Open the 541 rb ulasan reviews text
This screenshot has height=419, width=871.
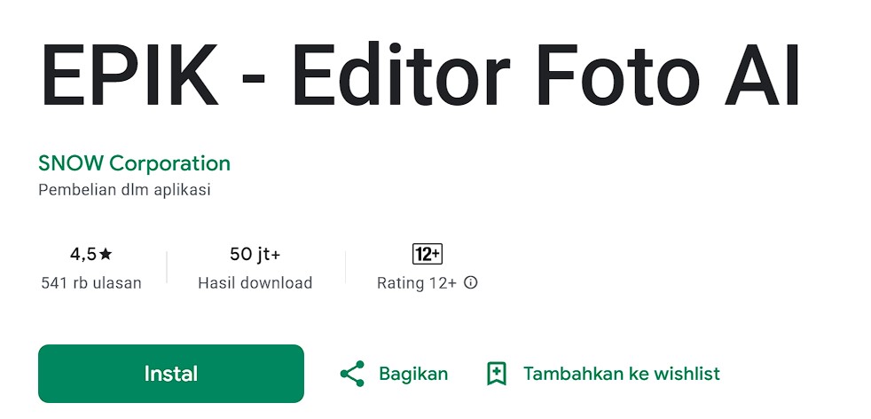pos(91,283)
